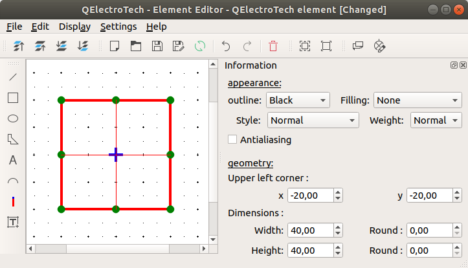
Task: Select the Text tool labeled A
Action: [x=13, y=161]
